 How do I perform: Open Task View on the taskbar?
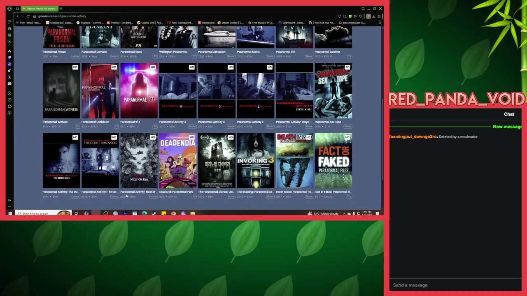[x=76, y=214]
